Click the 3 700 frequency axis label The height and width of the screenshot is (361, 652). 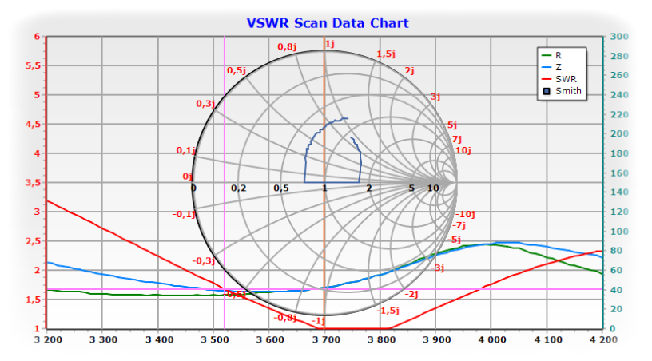pyautogui.click(x=326, y=339)
